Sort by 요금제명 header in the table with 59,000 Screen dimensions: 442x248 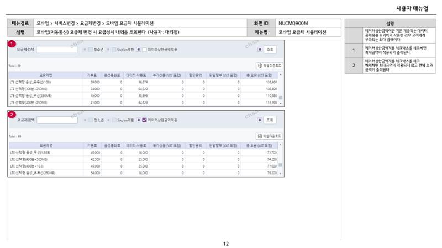click(x=46, y=75)
